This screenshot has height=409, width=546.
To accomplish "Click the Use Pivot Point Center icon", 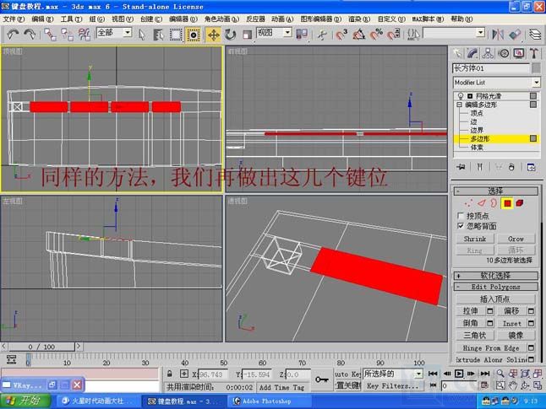I will pyautogui.click(x=302, y=35).
